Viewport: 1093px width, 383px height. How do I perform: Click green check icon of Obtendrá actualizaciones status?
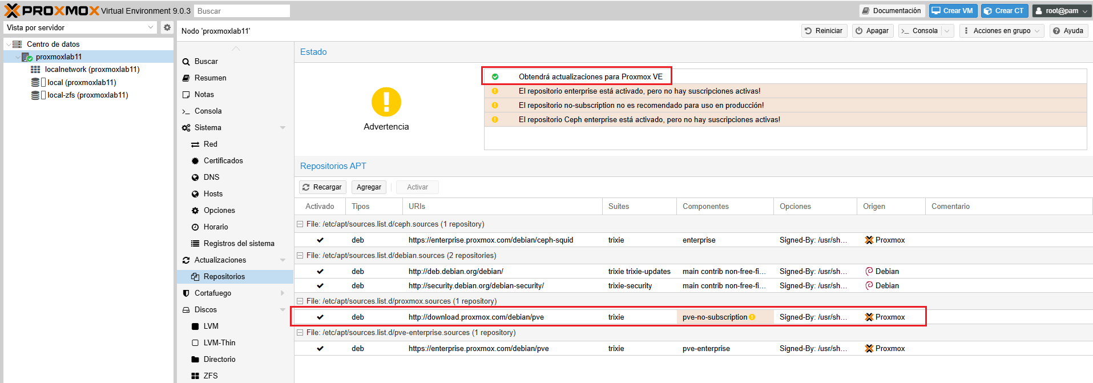coord(495,76)
